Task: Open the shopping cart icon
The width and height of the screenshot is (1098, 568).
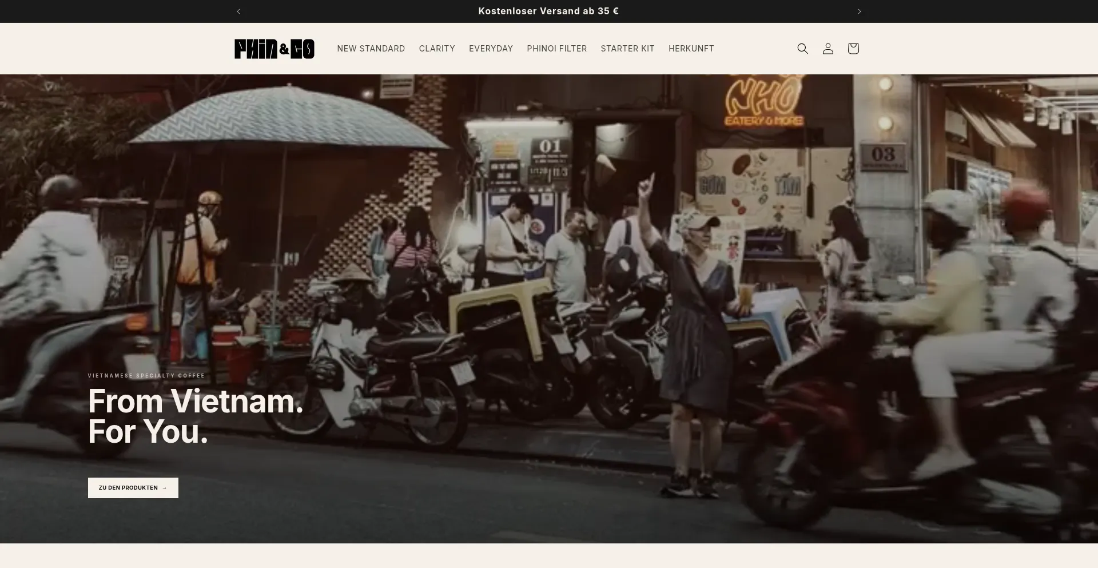Action: click(853, 49)
